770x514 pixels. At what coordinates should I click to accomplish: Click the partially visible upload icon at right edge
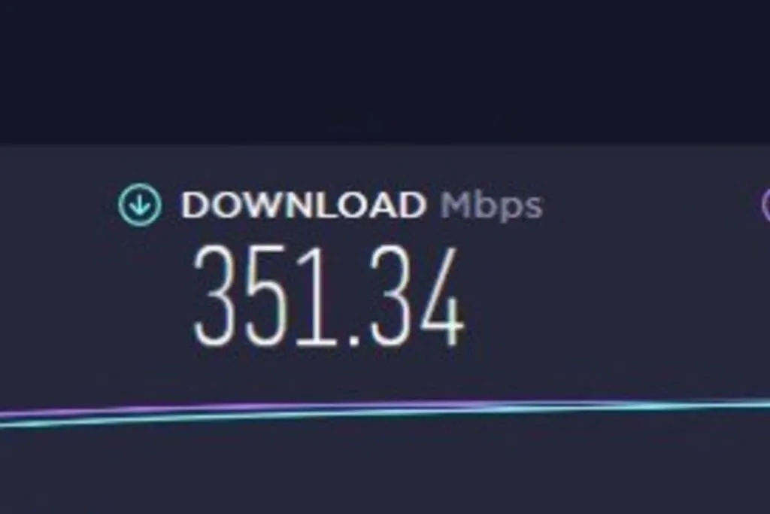[x=765, y=205]
